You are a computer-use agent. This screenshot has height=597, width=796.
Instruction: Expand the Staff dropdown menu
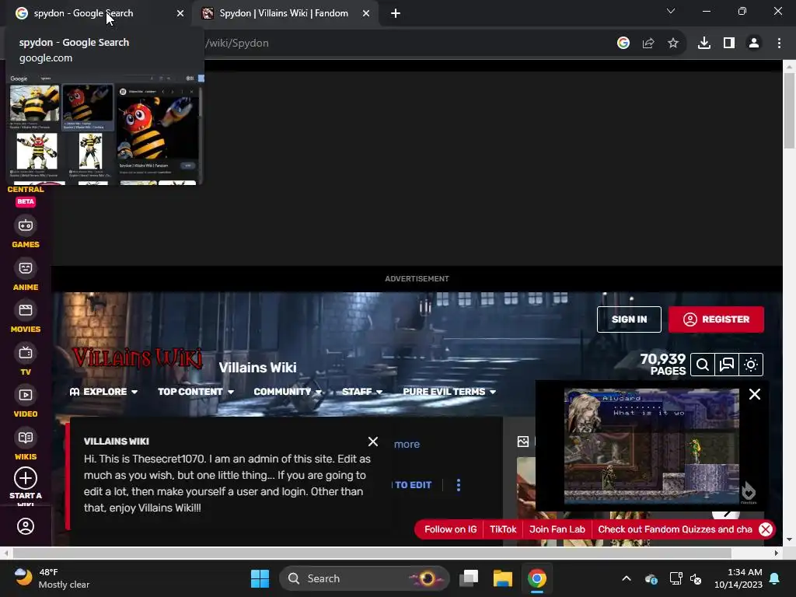click(362, 392)
